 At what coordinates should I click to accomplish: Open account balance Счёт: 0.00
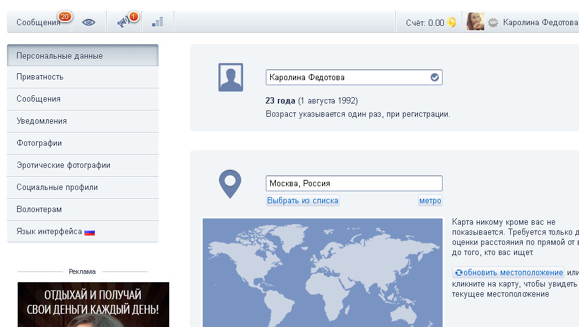(x=425, y=23)
